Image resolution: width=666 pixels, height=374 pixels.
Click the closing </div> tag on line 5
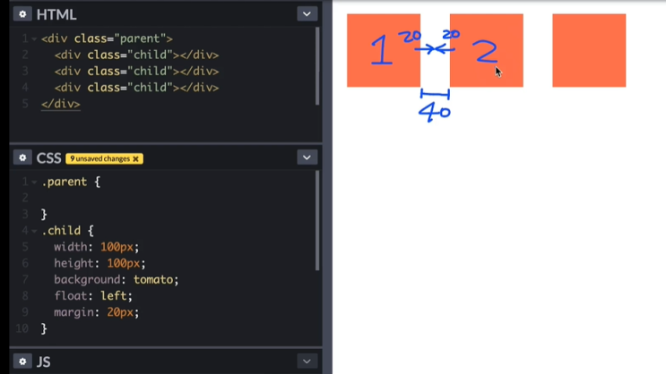pos(61,104)
